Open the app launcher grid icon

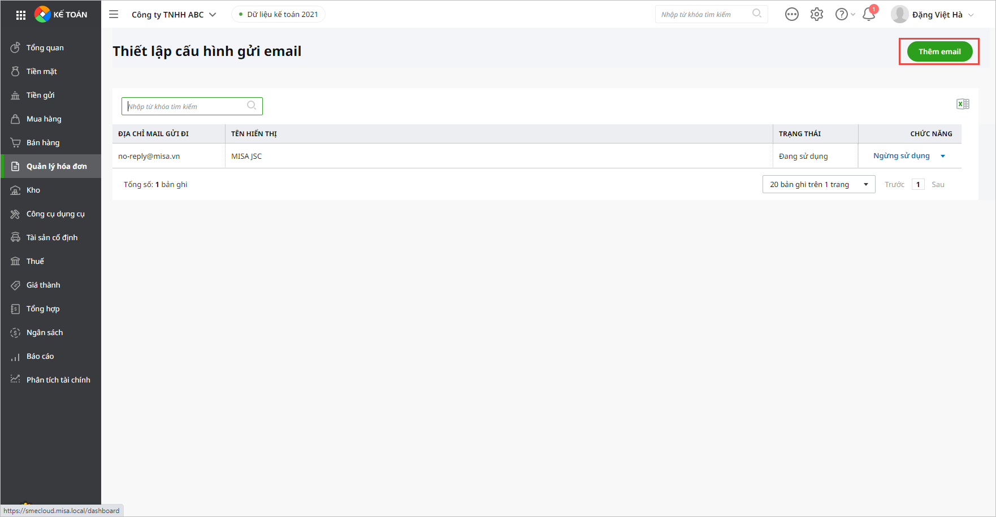point(21,15)
